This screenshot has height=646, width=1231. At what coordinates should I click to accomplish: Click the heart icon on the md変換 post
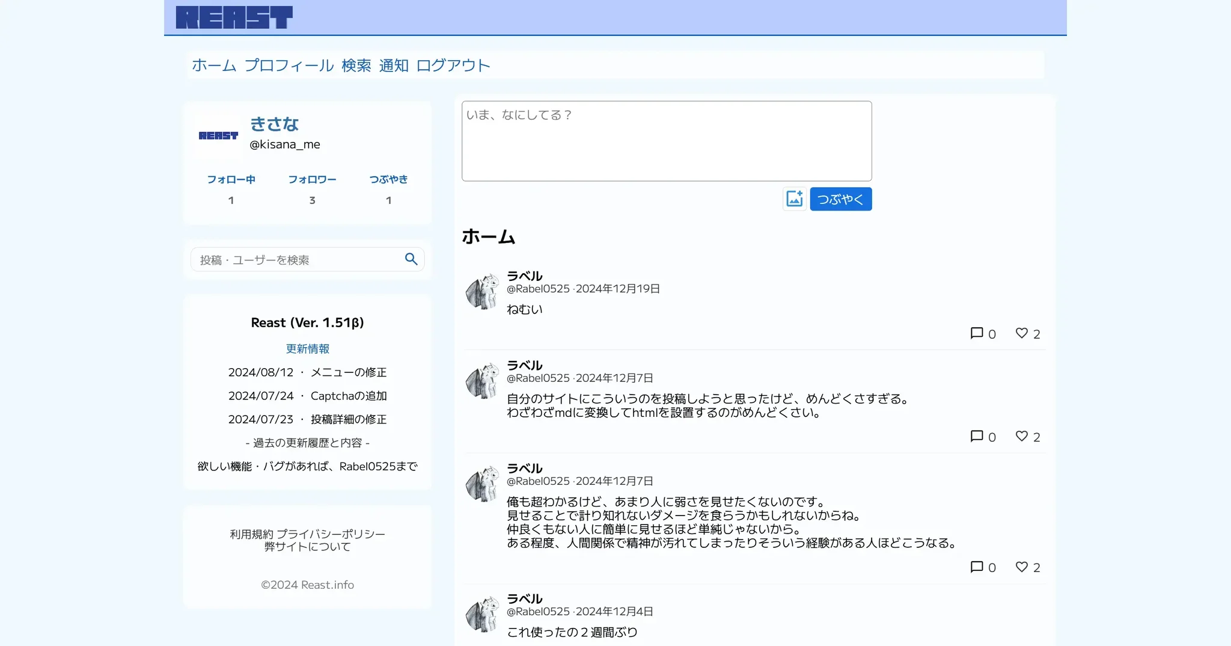[1021, 436]
